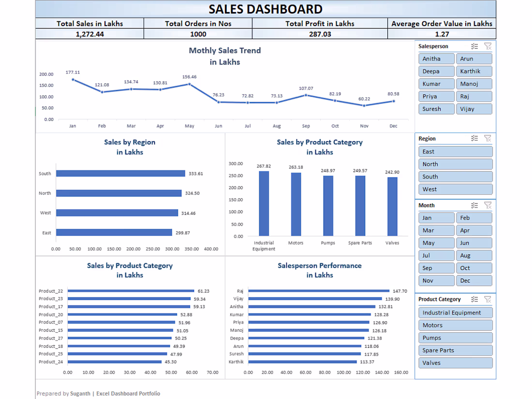Choose Sep in Month slicer

(436, 268)
